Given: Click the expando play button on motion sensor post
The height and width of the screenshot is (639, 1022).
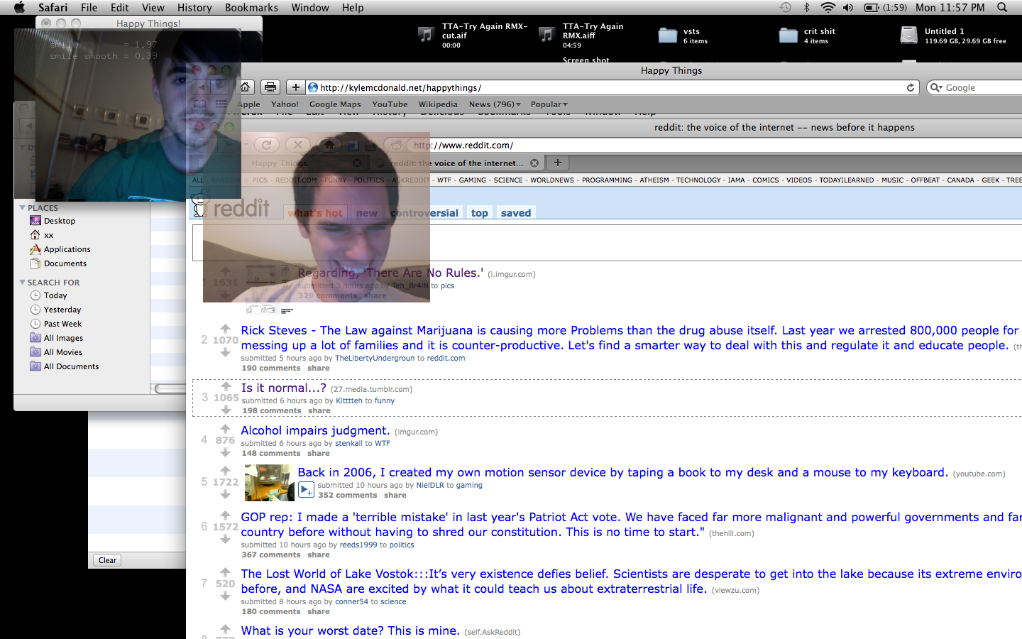Looking at the screenshot, I should click(306, 489).
